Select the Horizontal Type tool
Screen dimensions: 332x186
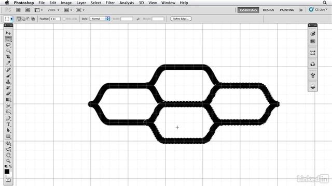(x=8, y=125)
